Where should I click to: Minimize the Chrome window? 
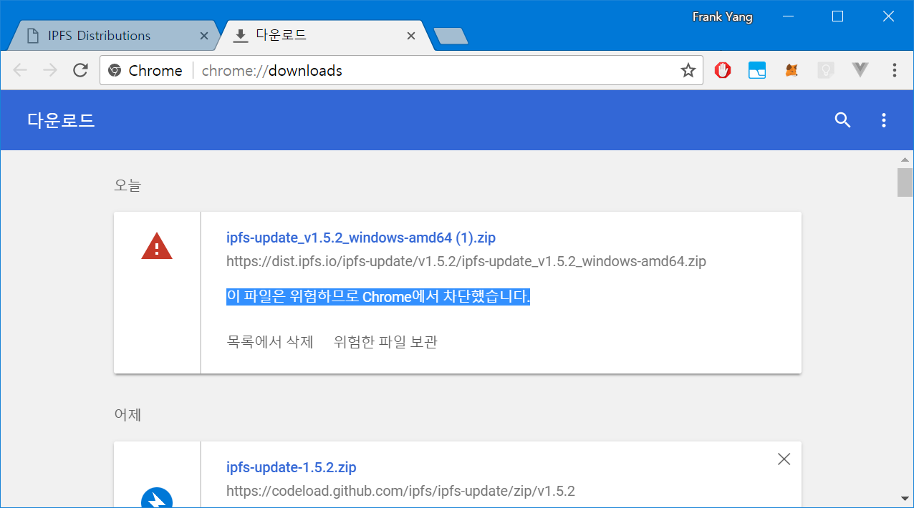(788, 16)
